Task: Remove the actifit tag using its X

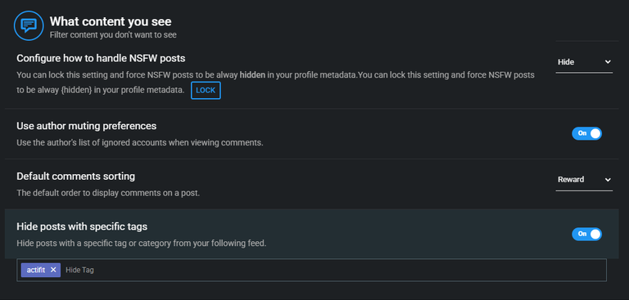Action: (x=53, y=270)
